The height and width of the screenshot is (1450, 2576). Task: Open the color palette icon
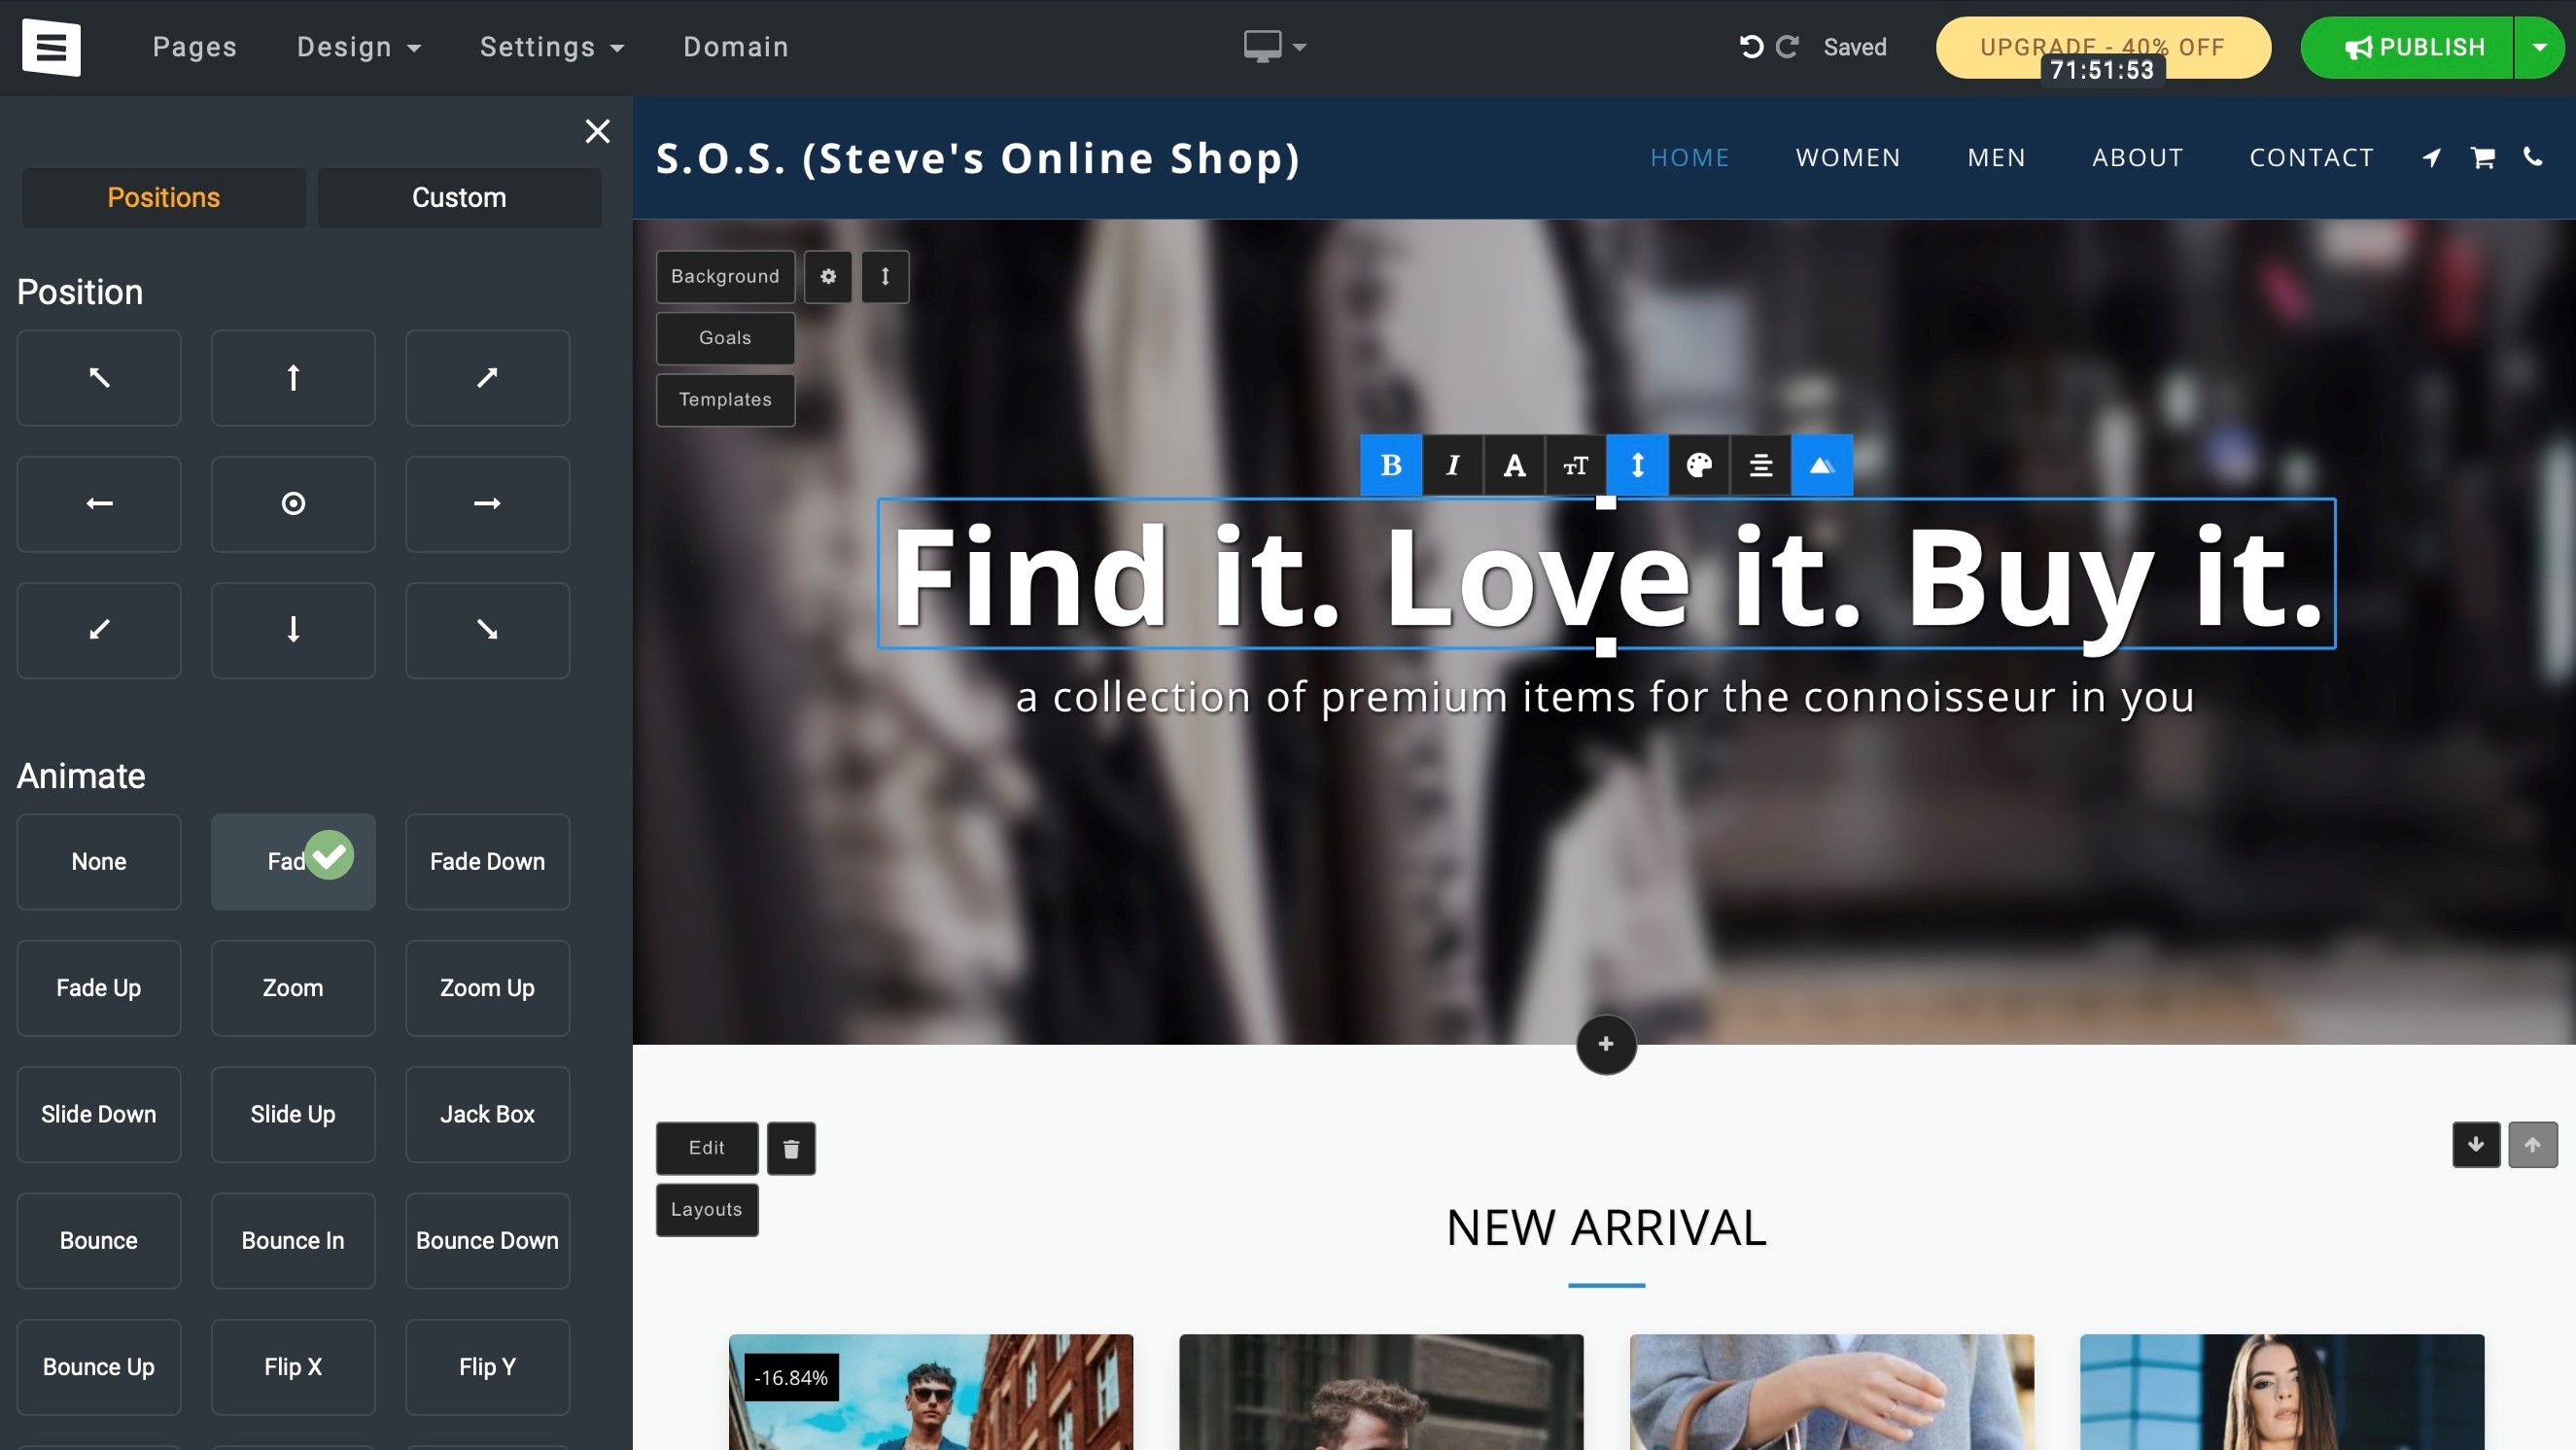1698,465
